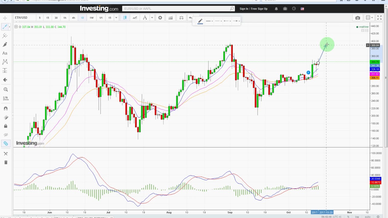The image size is (388, 218).
Task: Activate the zoom in tool
Action: (5, 89)
